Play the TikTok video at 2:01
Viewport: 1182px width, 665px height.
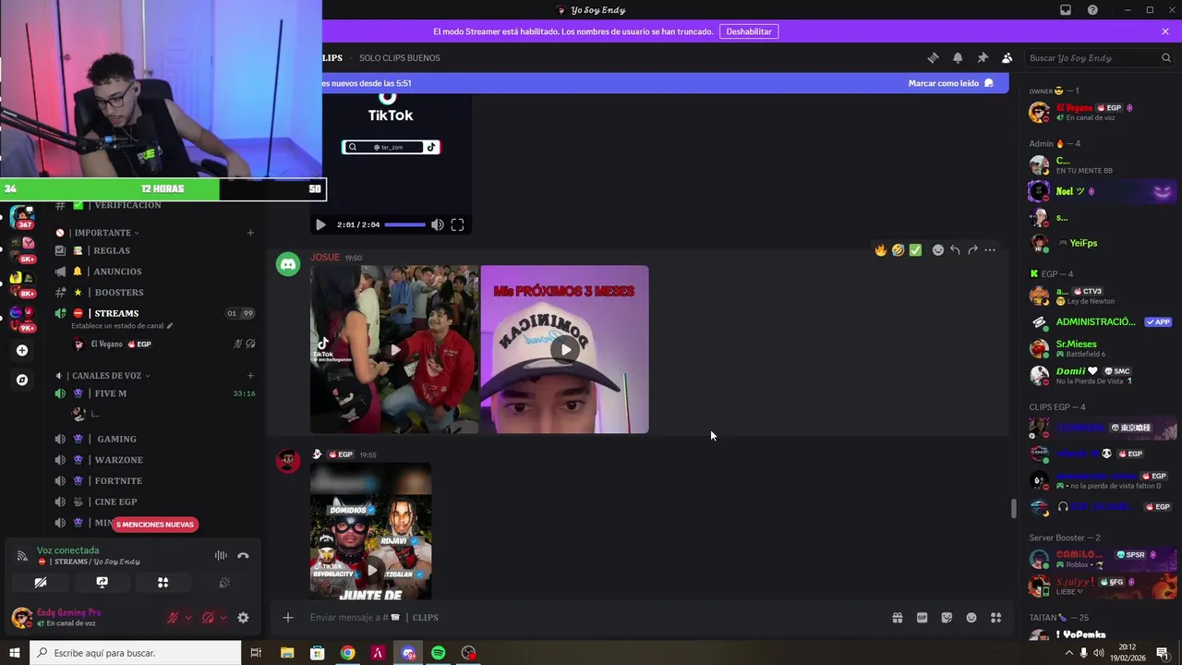[320, 224]
